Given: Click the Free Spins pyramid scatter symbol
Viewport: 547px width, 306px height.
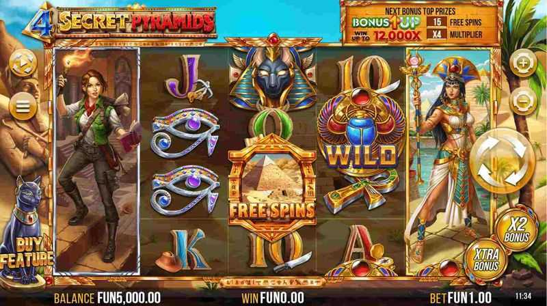Looking at the screenshot, I should pyautogui.click(x=272, y=184).
